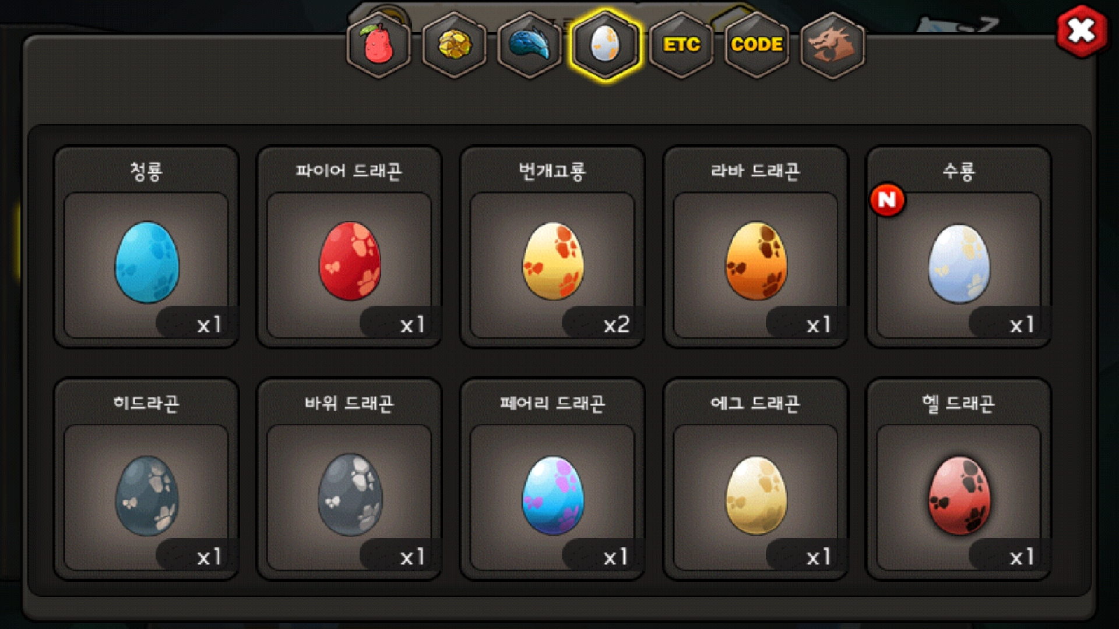Switch to the CODE tab

pyautogui.click(x=756, y=45)
